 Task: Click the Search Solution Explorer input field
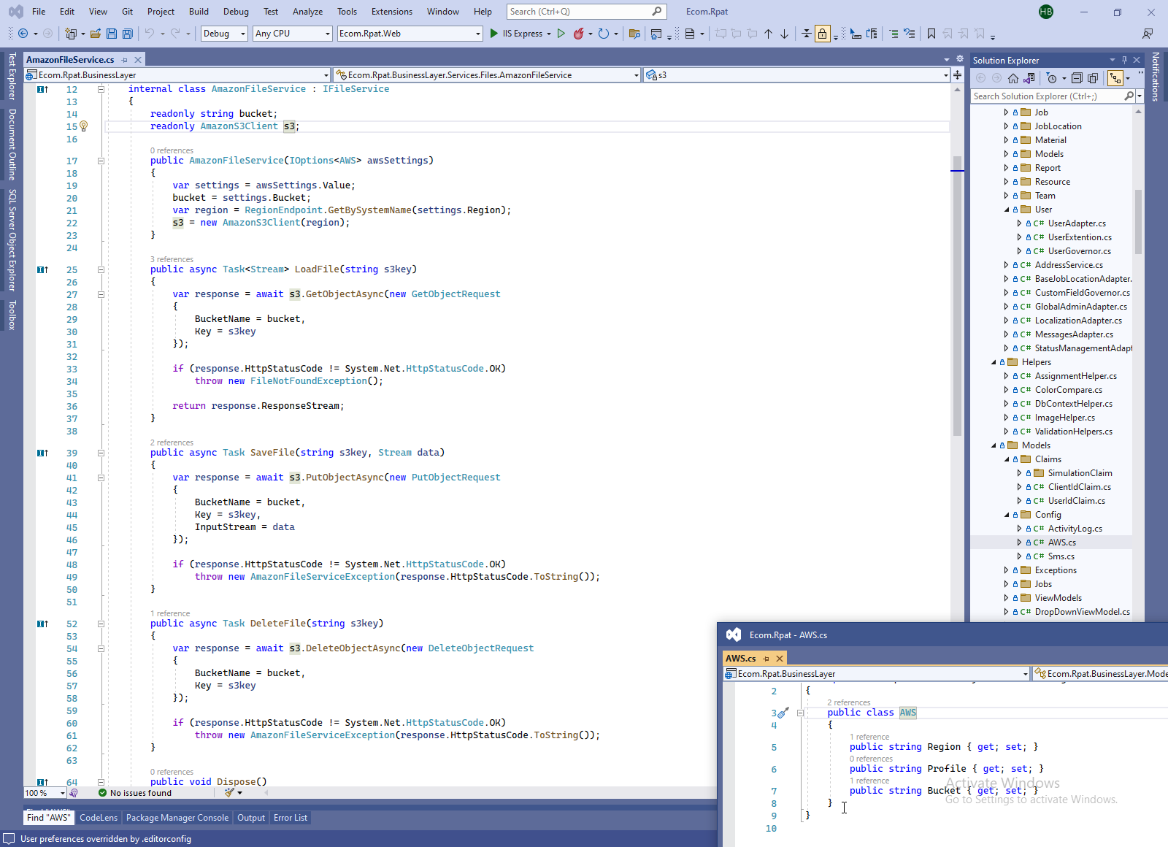point(1045,96)
